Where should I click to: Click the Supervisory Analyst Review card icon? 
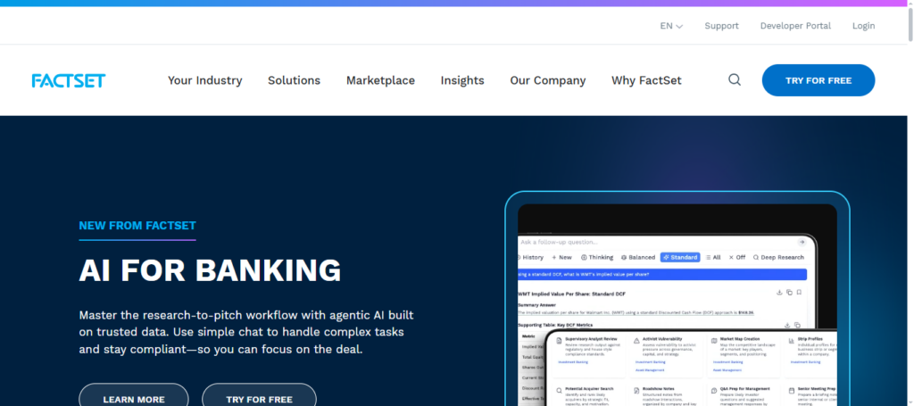click(x=559, y=341)
